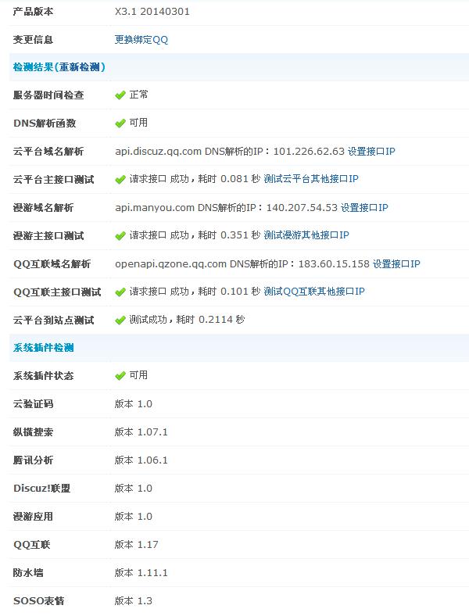469x616 pixels.
Task: Click the 服务器时间检查 label
Action: pyautogui.click(x=48, y=95)
